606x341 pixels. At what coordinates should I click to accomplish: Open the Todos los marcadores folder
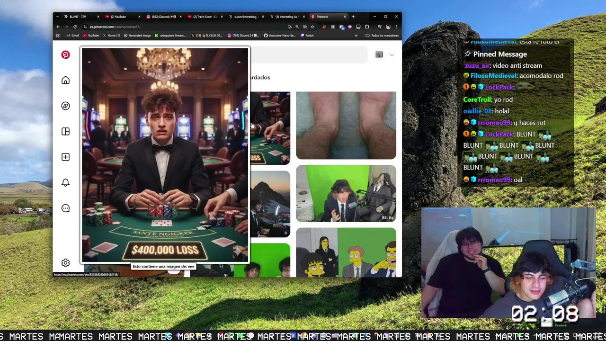tap(382, 36)
